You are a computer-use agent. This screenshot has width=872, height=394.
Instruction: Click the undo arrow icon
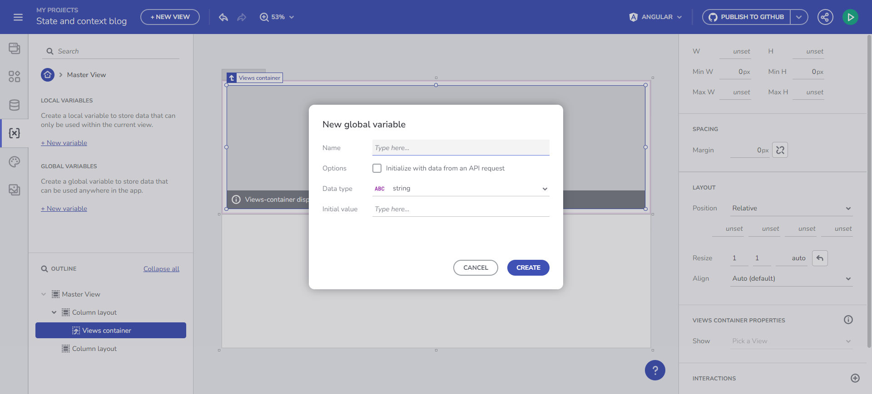(223, 17)
